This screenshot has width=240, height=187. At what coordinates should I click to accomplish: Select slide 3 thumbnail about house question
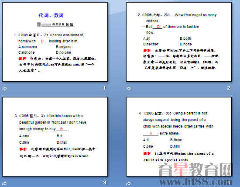tap(55, 137)
